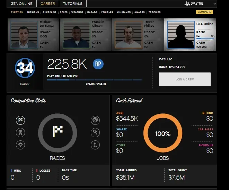Open the Tutorials tab
This screenshot has width=229, height=190.
[x=73, y=4]
